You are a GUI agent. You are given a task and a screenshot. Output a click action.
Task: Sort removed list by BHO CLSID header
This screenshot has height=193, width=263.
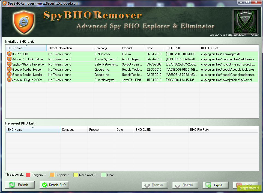pos(161,129)
